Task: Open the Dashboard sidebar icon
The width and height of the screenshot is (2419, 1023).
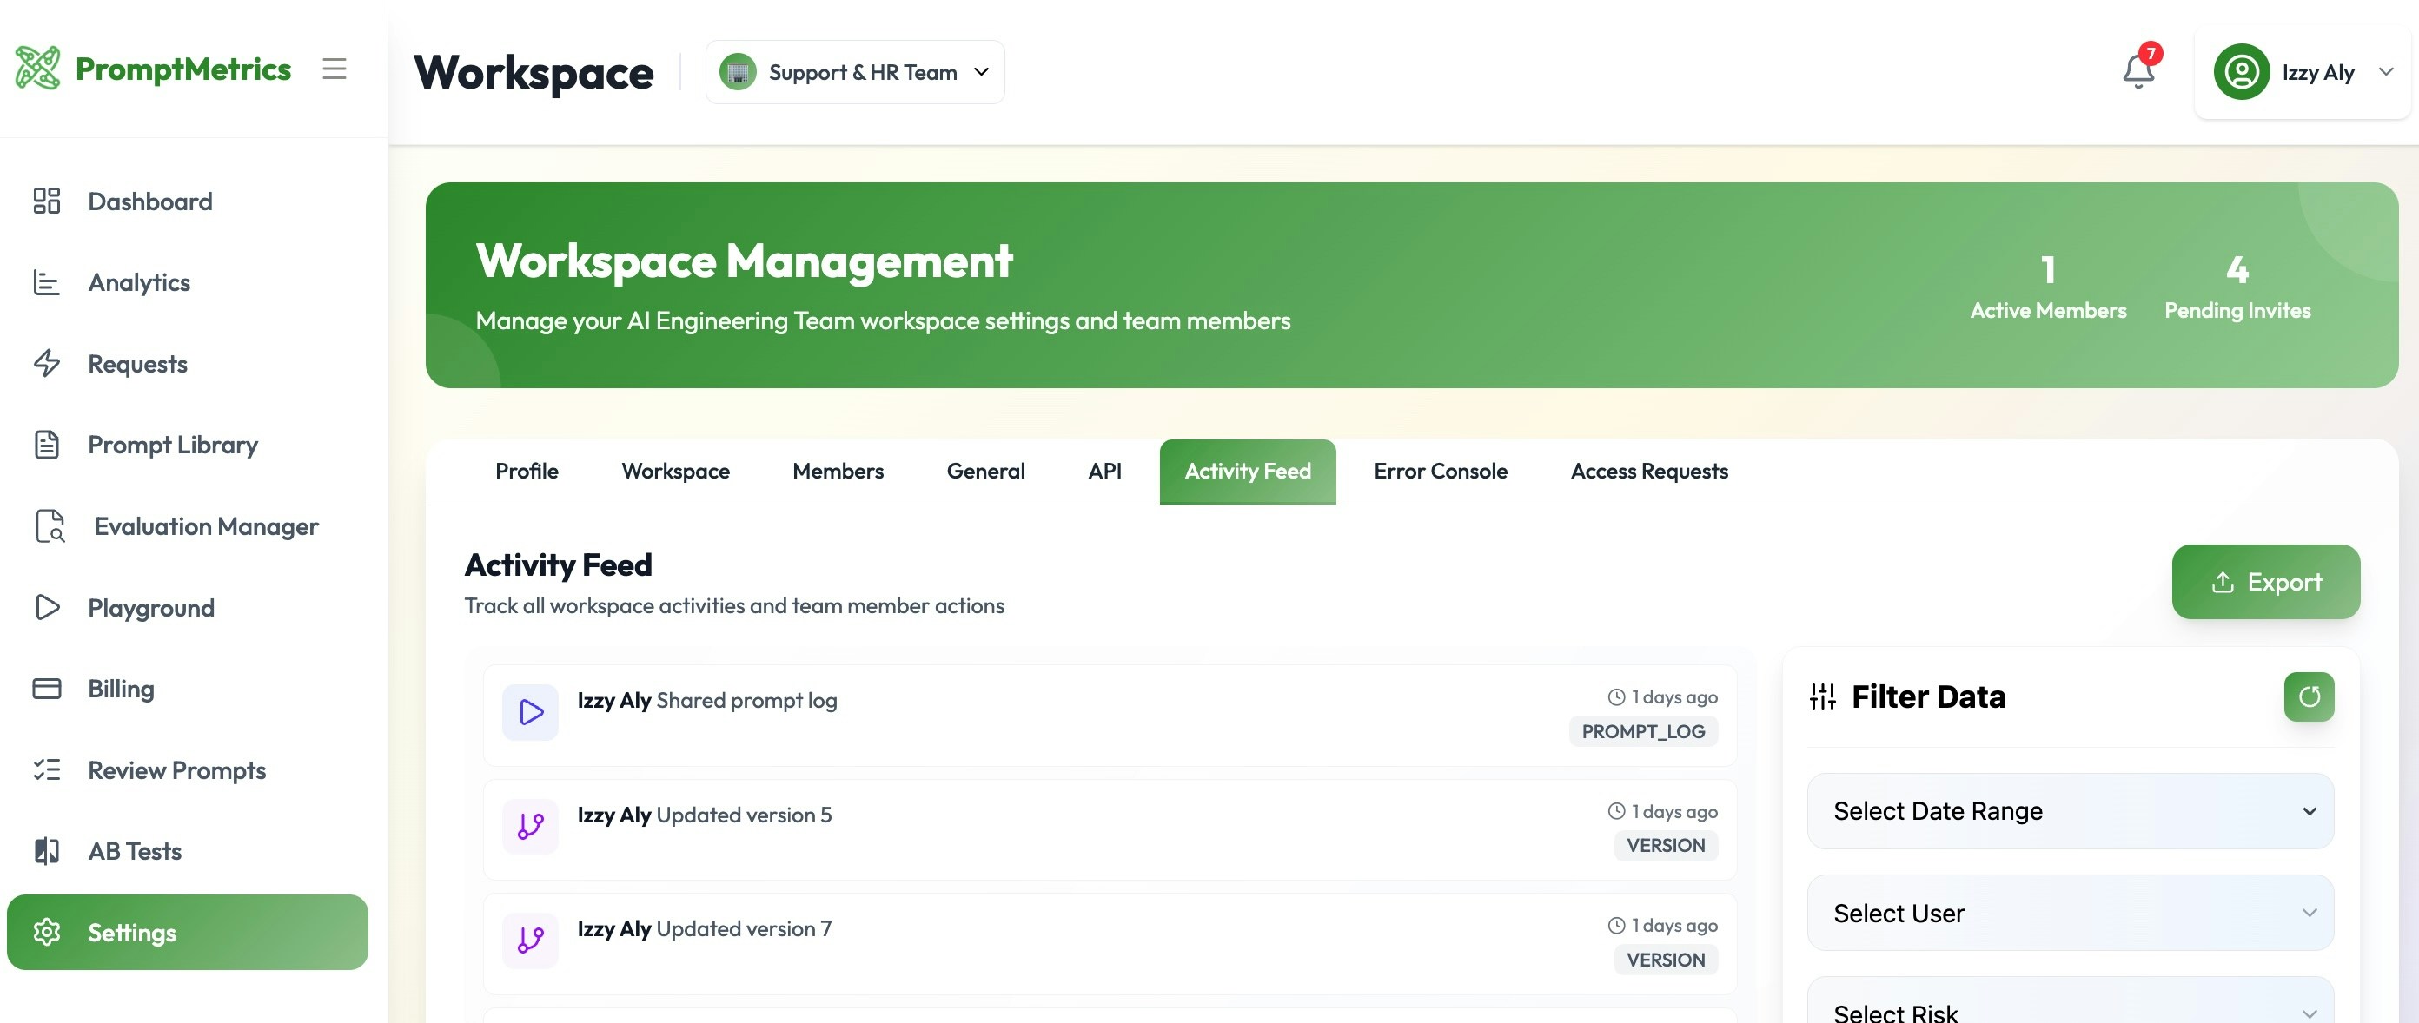Action: click(47, 201)
